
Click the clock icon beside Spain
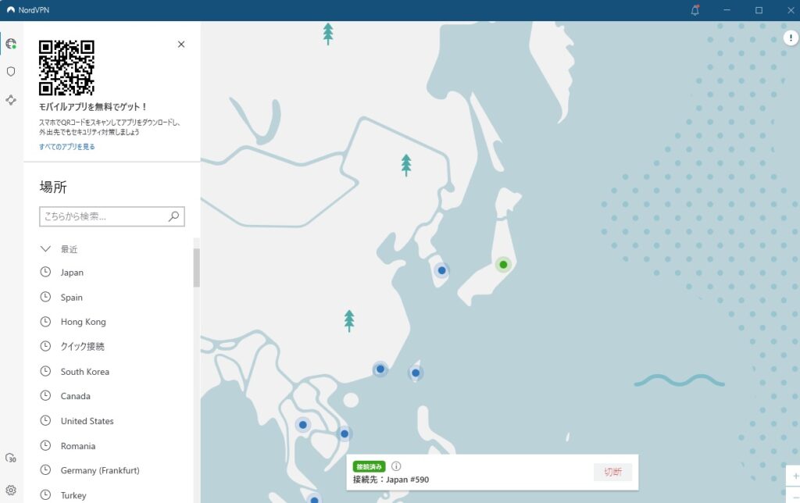point(45,296)
